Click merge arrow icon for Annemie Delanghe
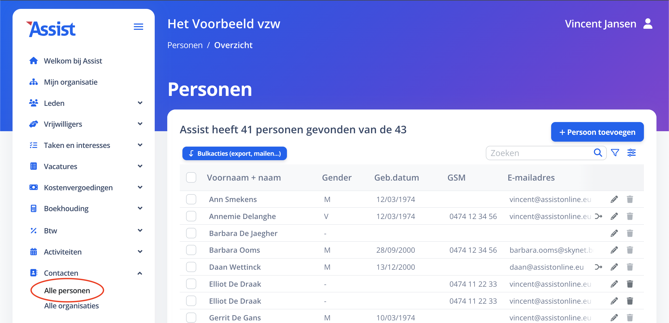 [x=598, y=216]
